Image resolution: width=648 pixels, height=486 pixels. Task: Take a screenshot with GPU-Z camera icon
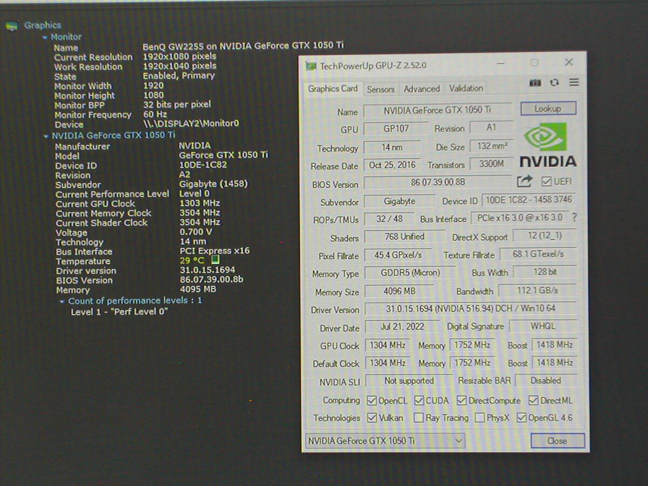(x=535, y=83)
